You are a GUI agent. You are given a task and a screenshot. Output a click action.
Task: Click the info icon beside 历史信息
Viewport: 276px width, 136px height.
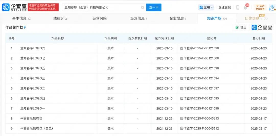(266, 19)
